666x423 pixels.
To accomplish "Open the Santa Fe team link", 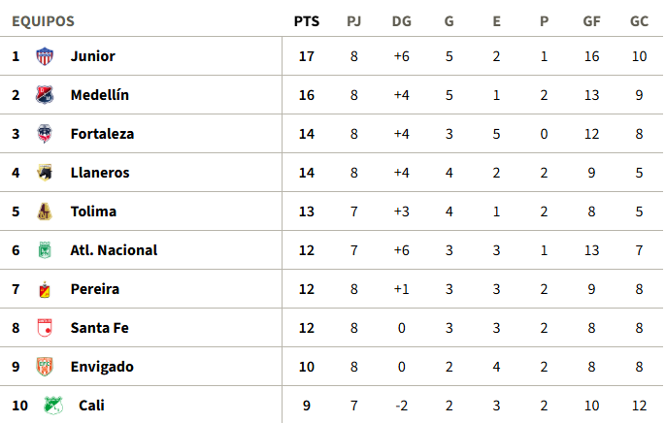I will pos(99,328).
